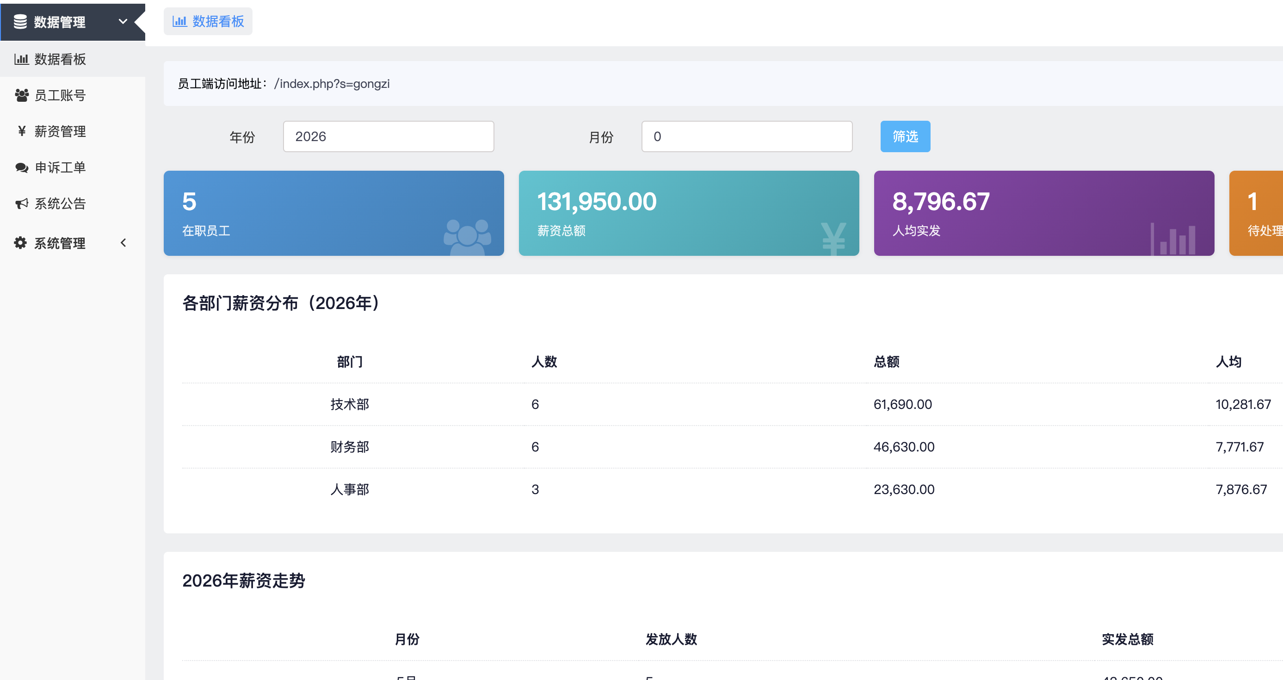Open 数据看板 in the sidebar
This screenshot has width=1283, height=680.
(x=73, y=59)
